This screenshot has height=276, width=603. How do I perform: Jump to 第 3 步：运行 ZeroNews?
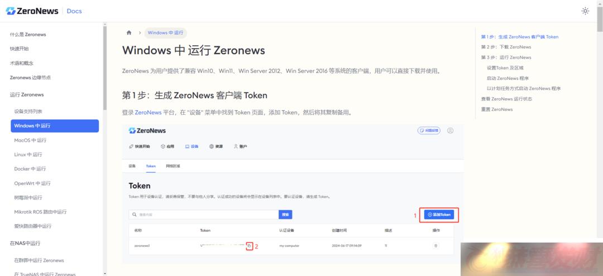coord(506,57)
